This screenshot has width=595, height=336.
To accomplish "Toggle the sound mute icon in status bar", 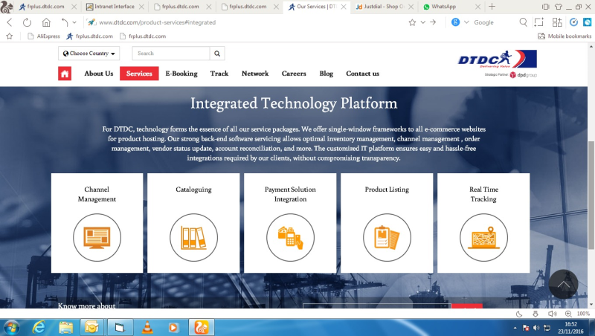I will [552, 314].
